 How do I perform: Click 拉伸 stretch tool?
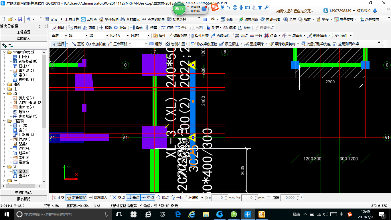(x=244, y=27)
